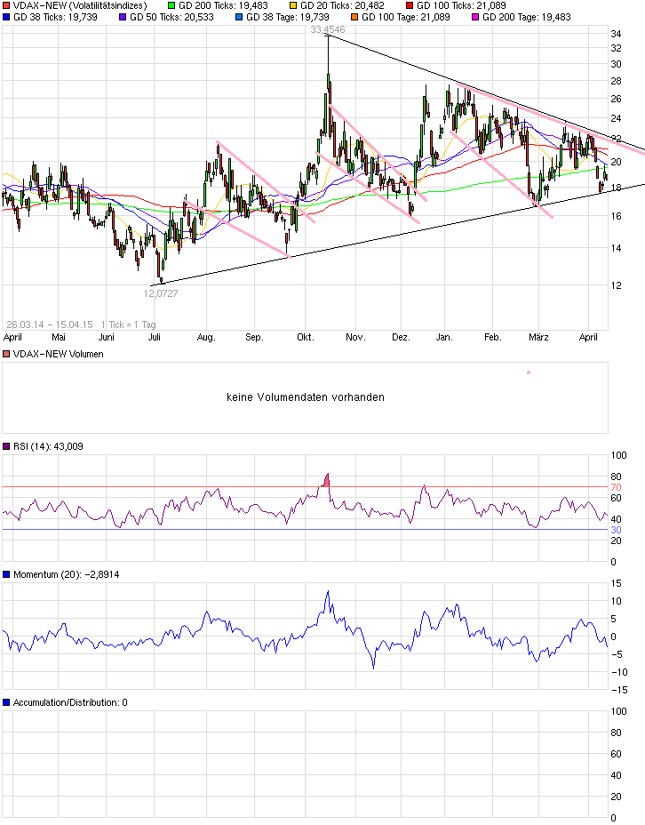
Task: Click the RSI (14) legend swatch
Action: click(6, 446)
